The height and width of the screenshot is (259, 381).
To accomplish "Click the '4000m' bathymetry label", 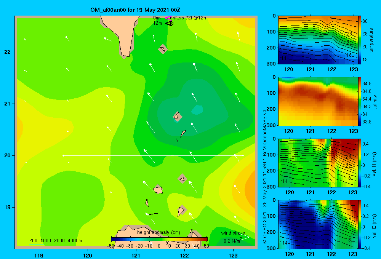I will click(75, 241).
